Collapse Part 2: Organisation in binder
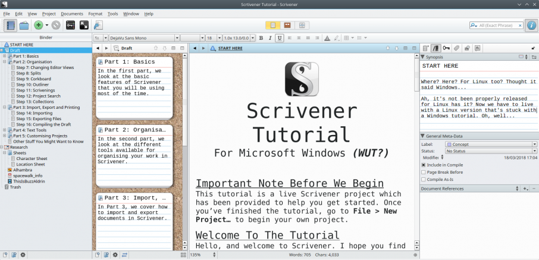The image size is (539, 260). pyautogui.click(x=5, y=62)
